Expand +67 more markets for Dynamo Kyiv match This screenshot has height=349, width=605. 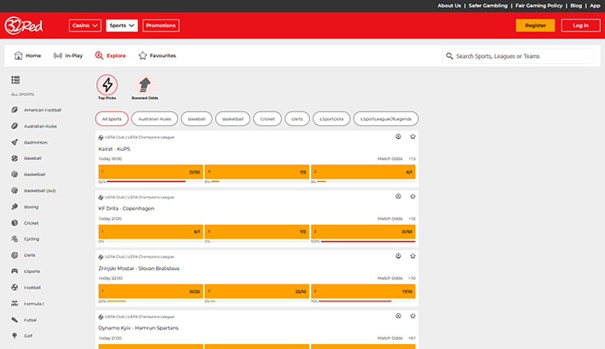click(412, 338)
